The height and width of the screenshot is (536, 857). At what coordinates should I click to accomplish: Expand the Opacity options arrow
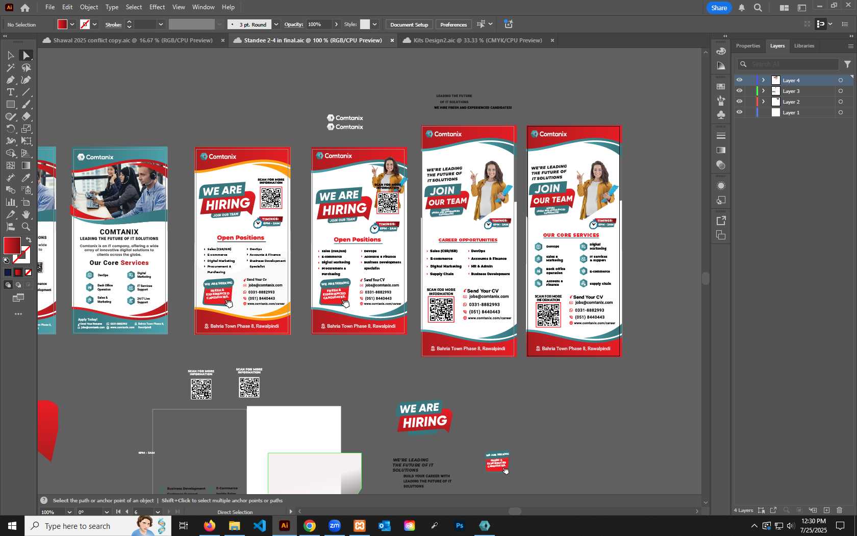pyautogui.click(x=336, y=25)
